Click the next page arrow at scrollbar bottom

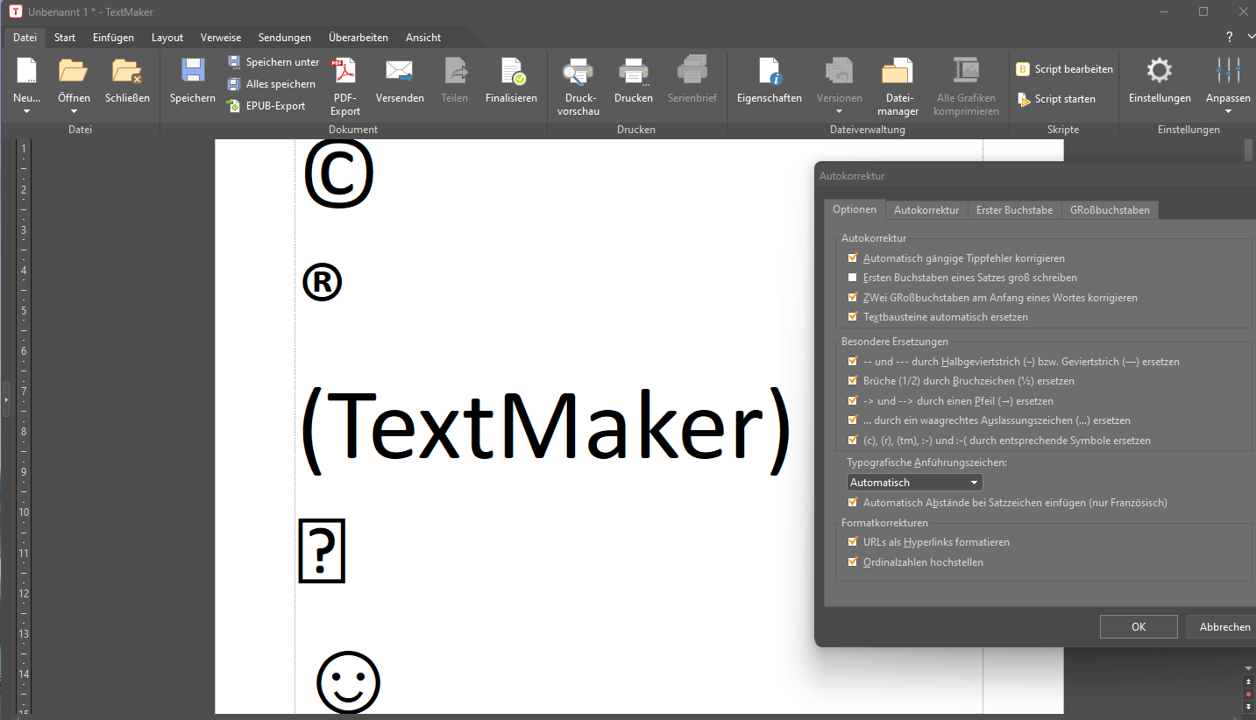[x=1249, y=706]
